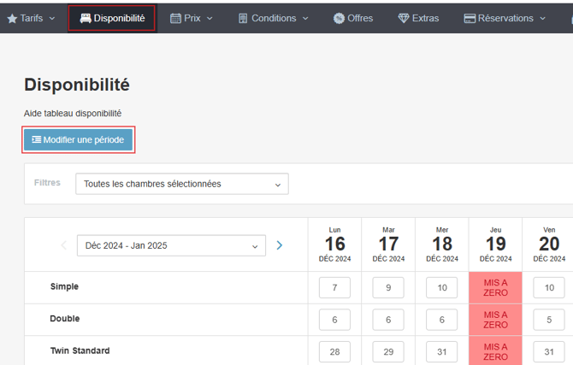Expand the Réservations menu chevron
Screen dimensions: 573x365
543,18
